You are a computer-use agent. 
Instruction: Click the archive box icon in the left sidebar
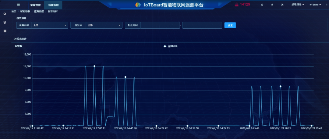[x=5, y=31]
